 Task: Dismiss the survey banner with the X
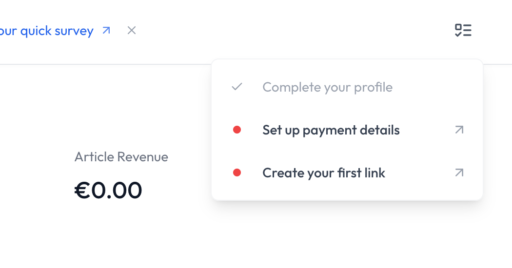[132, 30]
